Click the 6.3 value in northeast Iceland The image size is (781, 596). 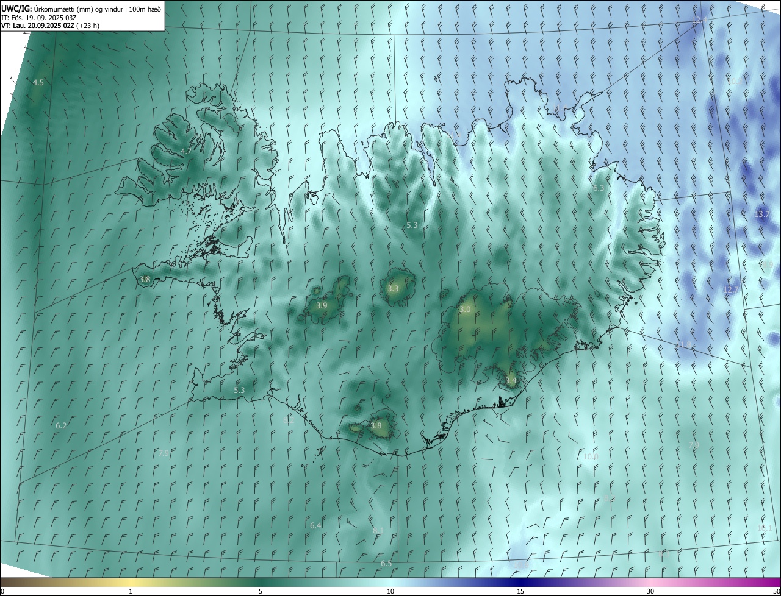point(599,188)
